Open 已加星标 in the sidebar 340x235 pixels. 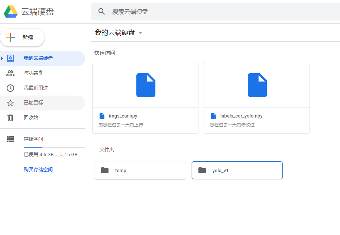click(x=42, y=103)
